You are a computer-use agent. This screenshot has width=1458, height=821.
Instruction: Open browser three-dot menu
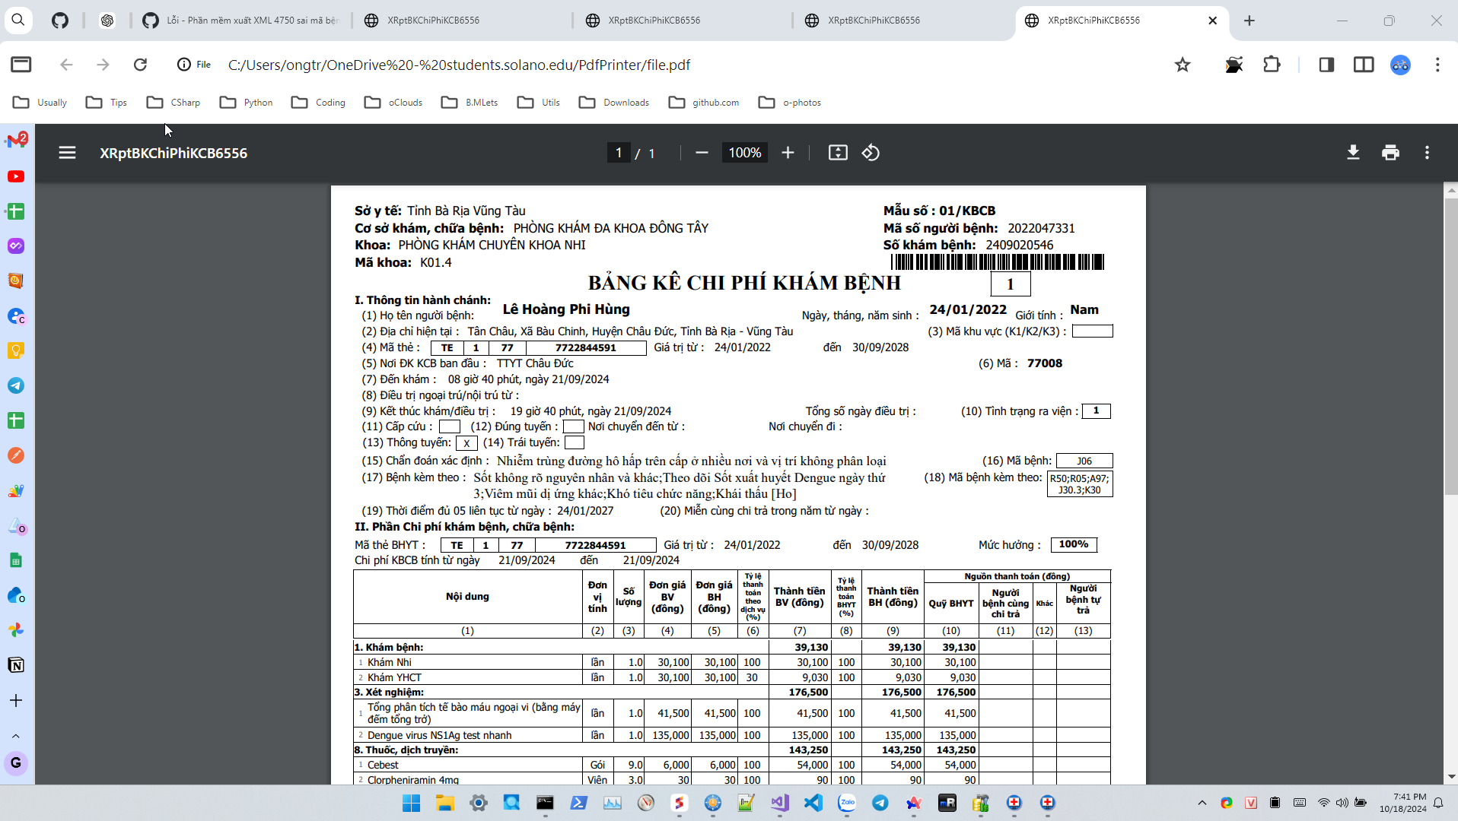[x=1437, y=65]
